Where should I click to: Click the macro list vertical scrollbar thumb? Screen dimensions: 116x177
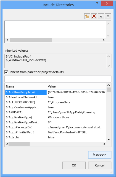click(109, 89)
